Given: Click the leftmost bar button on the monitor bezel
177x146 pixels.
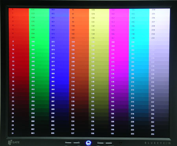Looking at the screenshot, I should [x=68, y=143].
